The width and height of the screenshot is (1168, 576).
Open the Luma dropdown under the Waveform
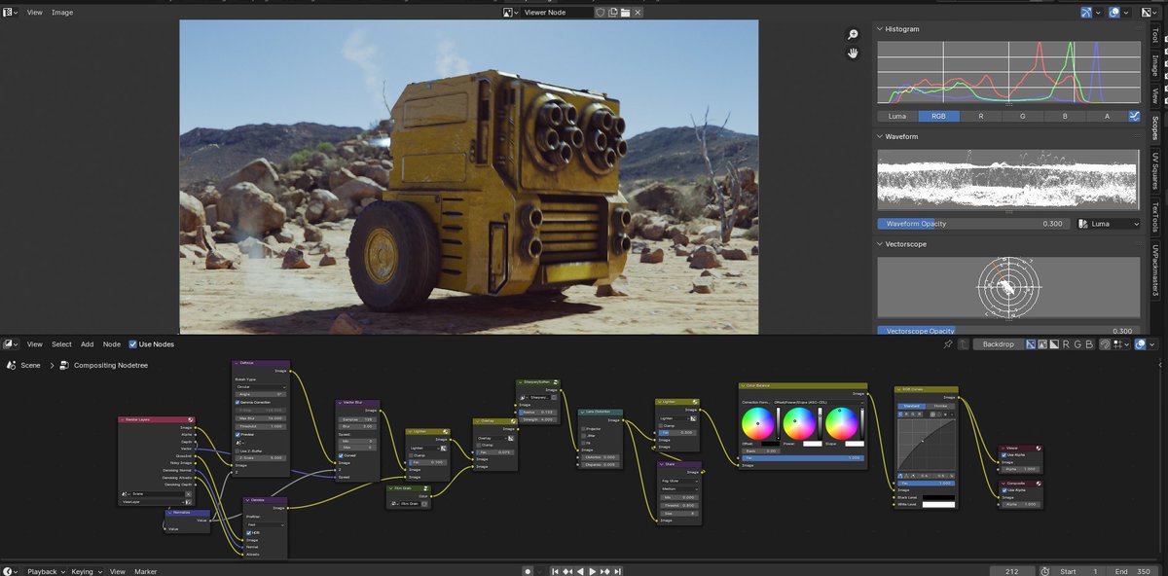tap(1110, 224)
